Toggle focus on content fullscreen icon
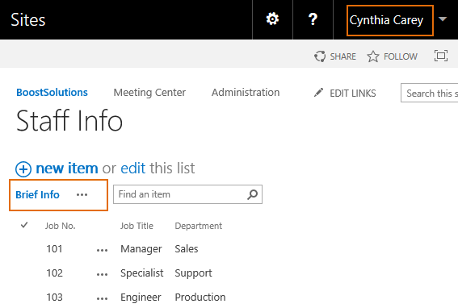The width and height of the screenshot is (458, 308). pos(441,56)
